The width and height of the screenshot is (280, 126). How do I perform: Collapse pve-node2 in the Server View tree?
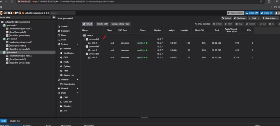click(2, 39)
